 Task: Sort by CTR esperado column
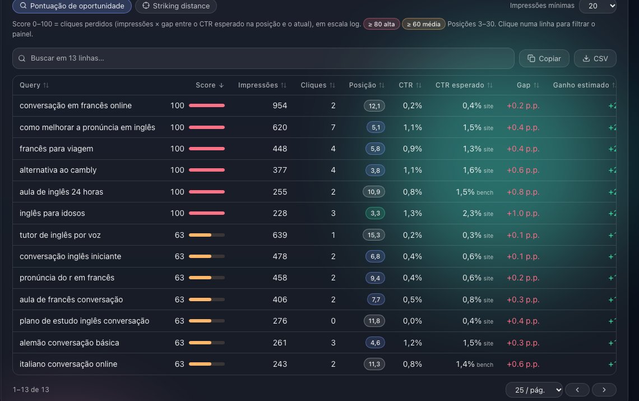click(x=464, y=85)
